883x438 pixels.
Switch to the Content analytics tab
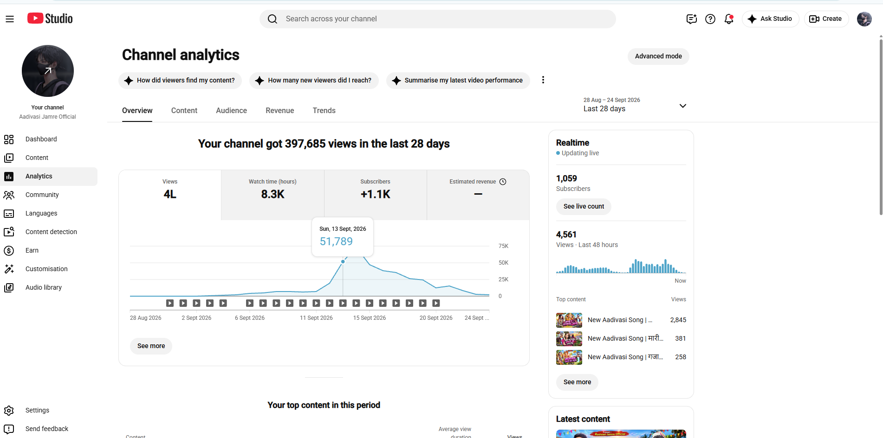pyautogui.click(x=184, y=110)
